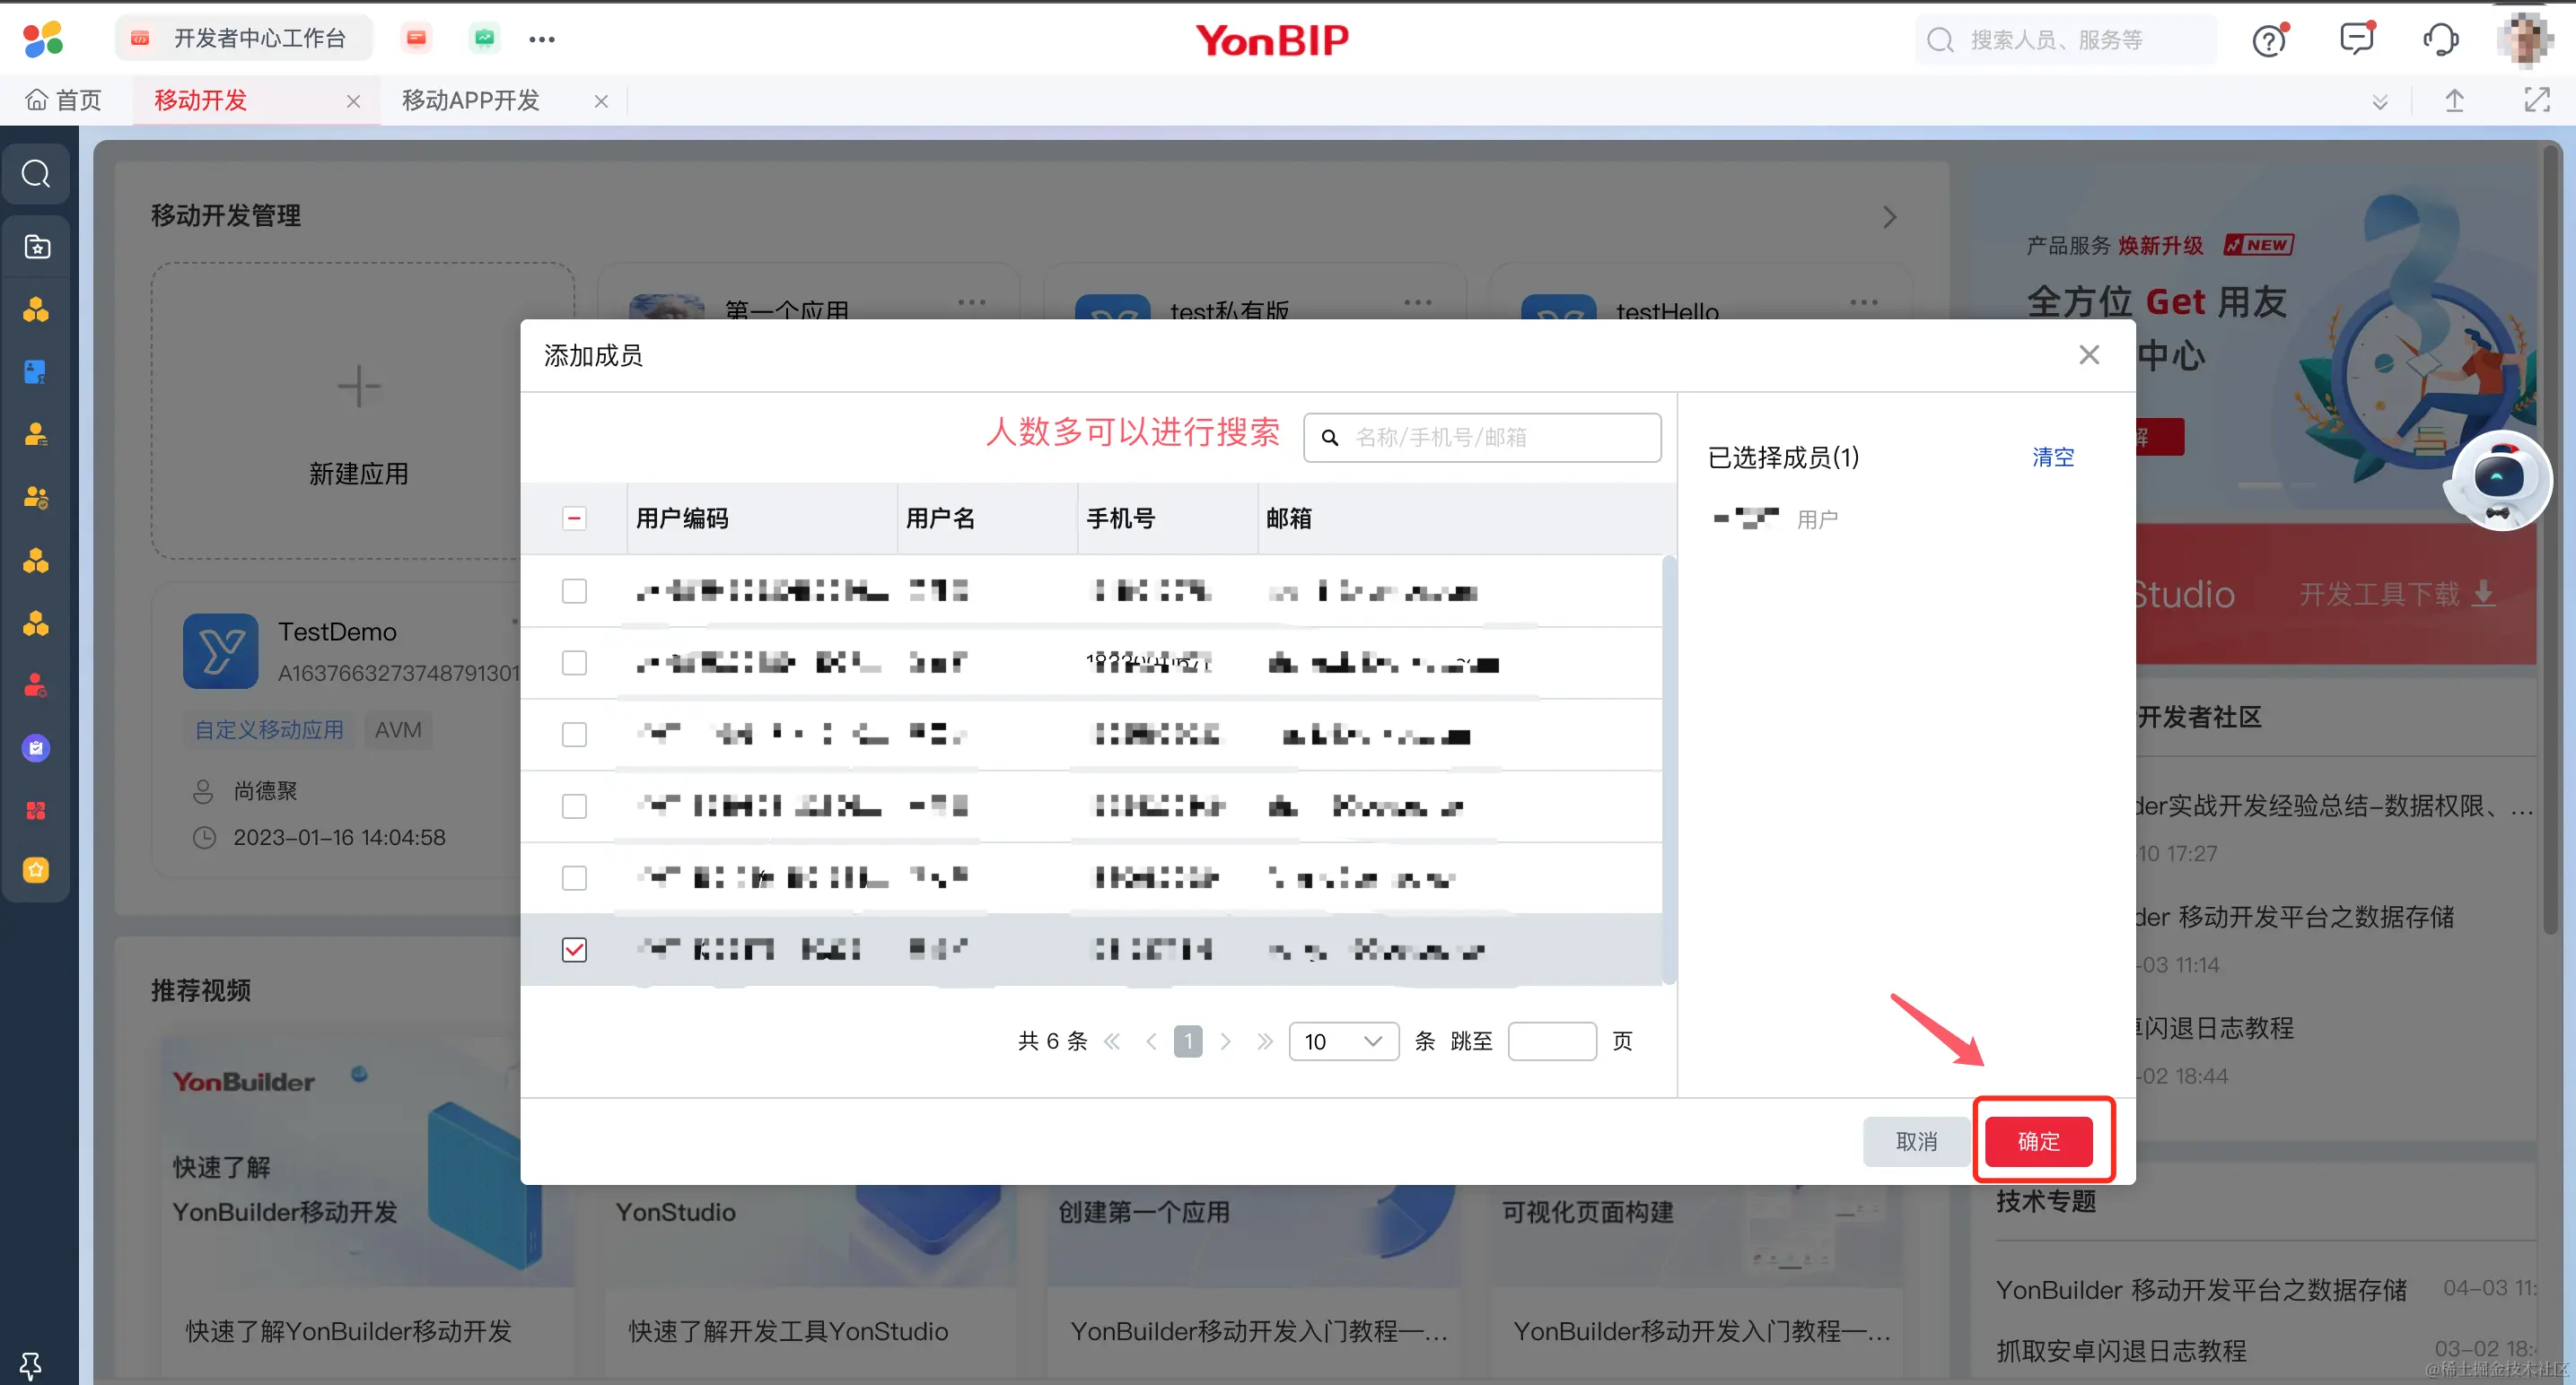Close the 移动开发 tab
This screenshot has height=1385, width=2576.
353,101
